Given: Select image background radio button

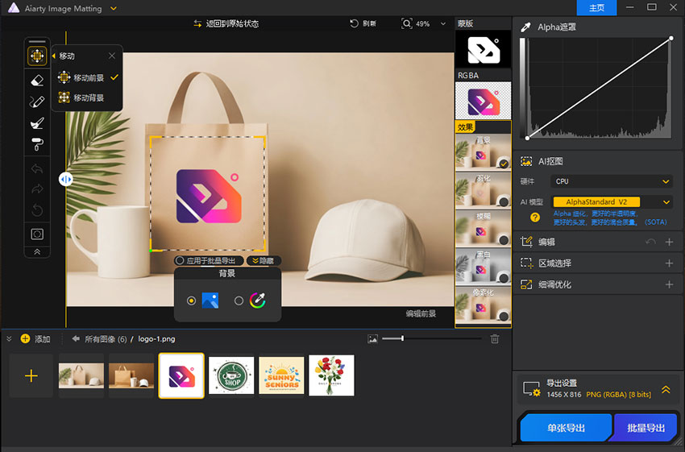Looking at the screenshot, I should click(191, 301).
